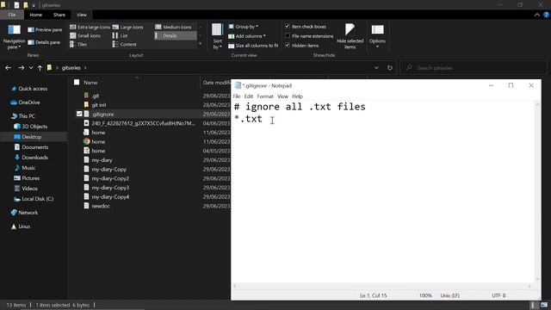
Task: Open the Group by dropdown
Action: click(x=243, y=27)
